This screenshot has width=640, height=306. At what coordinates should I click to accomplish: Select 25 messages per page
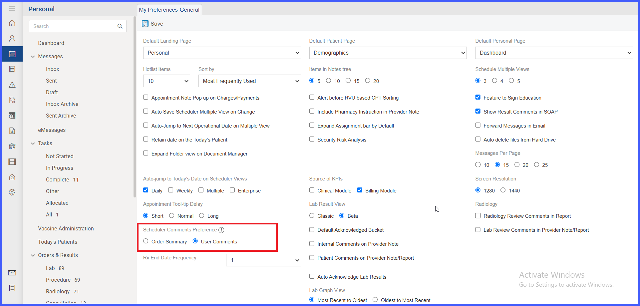click(x=536, y=164)
